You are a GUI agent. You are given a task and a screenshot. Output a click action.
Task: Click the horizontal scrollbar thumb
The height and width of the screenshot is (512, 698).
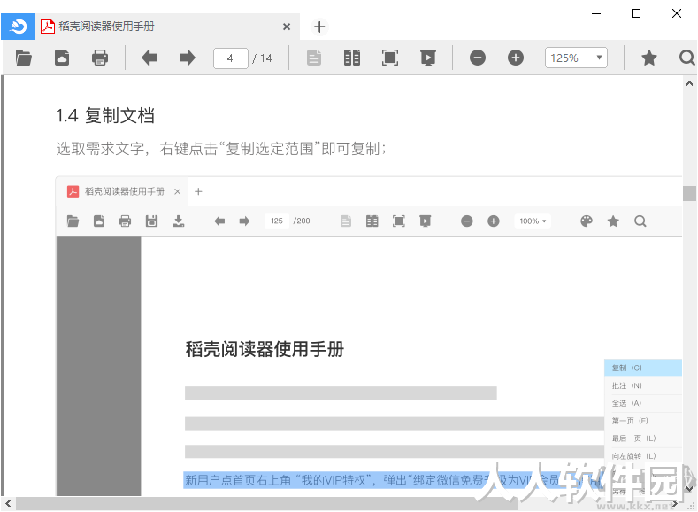click(266, 504)
